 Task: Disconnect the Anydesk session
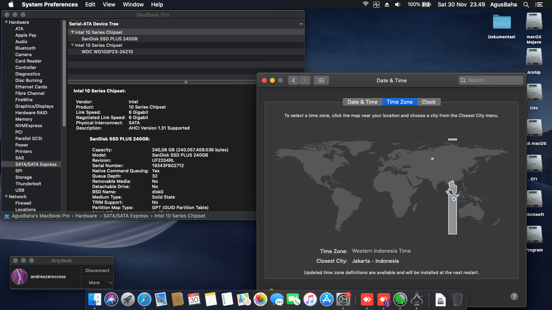[x=97, y=270]
